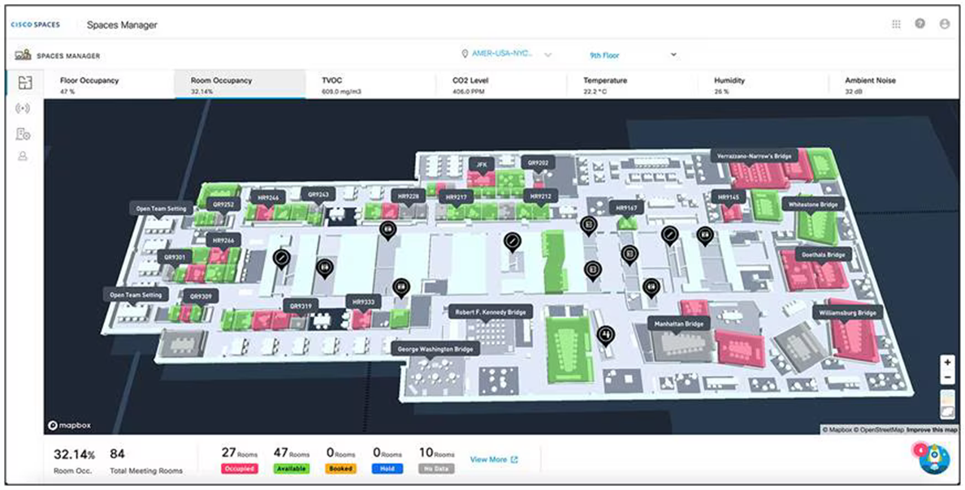Open the apps grid icon in top bar

pyautogui.click(x=897, y=24)
